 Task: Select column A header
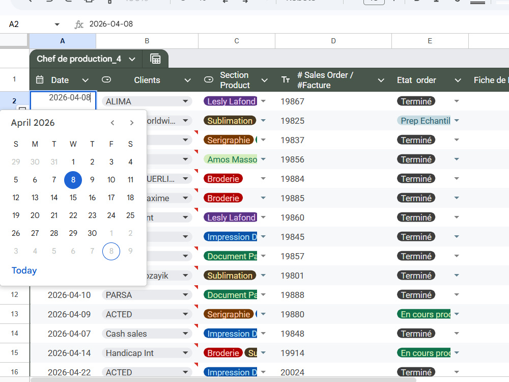[x=63, y=41]
